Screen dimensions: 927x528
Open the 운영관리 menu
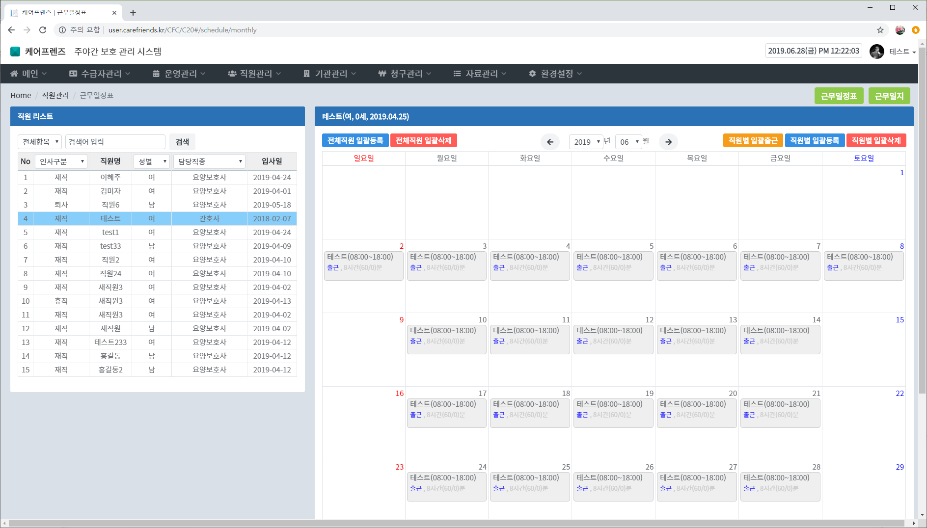[x=179, y=74]
